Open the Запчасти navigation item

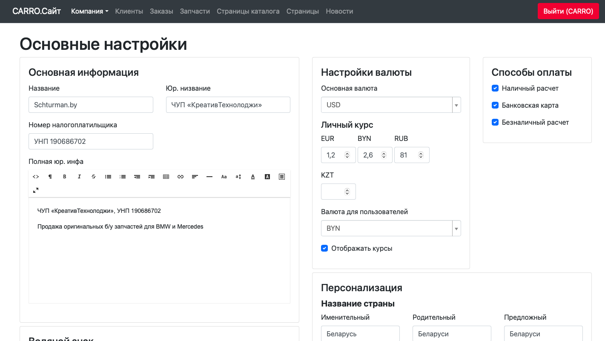pos(195,11)
